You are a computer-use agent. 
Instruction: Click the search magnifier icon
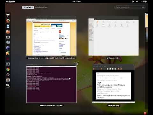pos(143,7)
